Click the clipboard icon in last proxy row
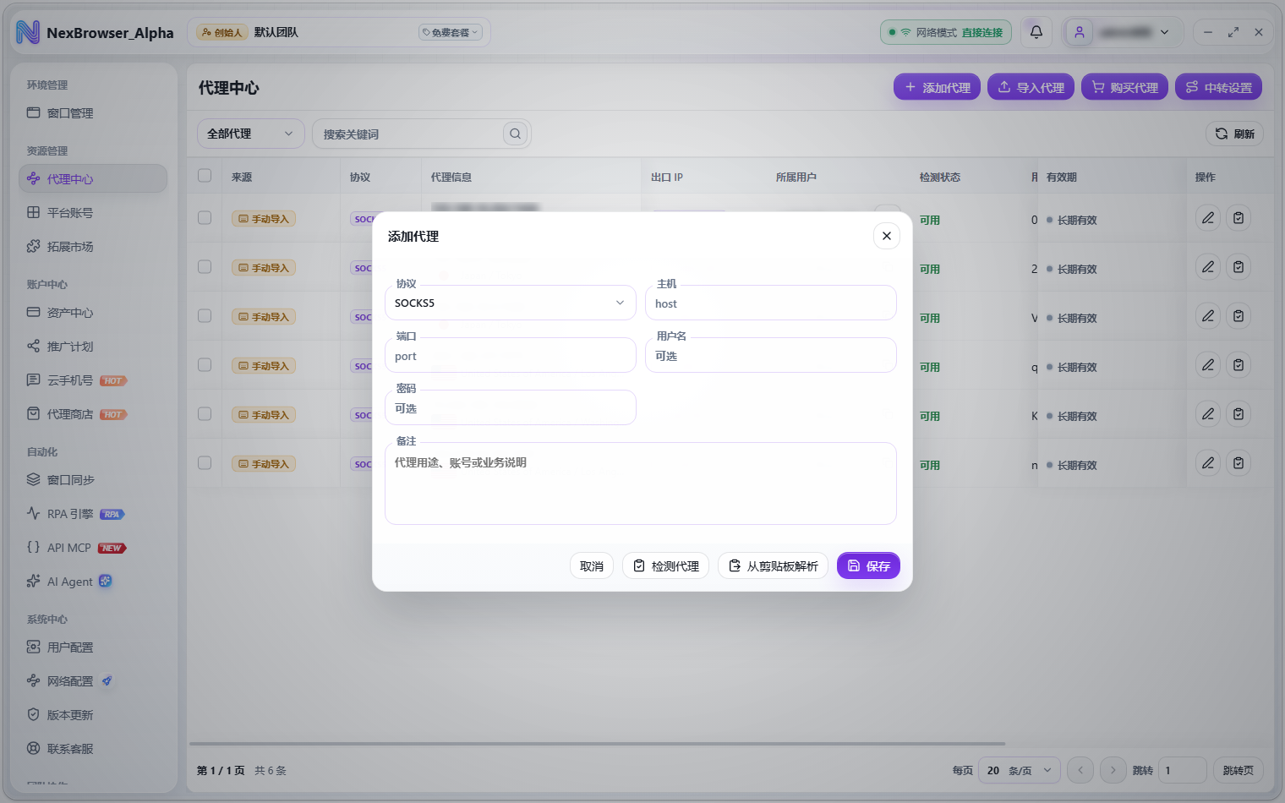1285x803 pixels. click(x=1239, y=463)
